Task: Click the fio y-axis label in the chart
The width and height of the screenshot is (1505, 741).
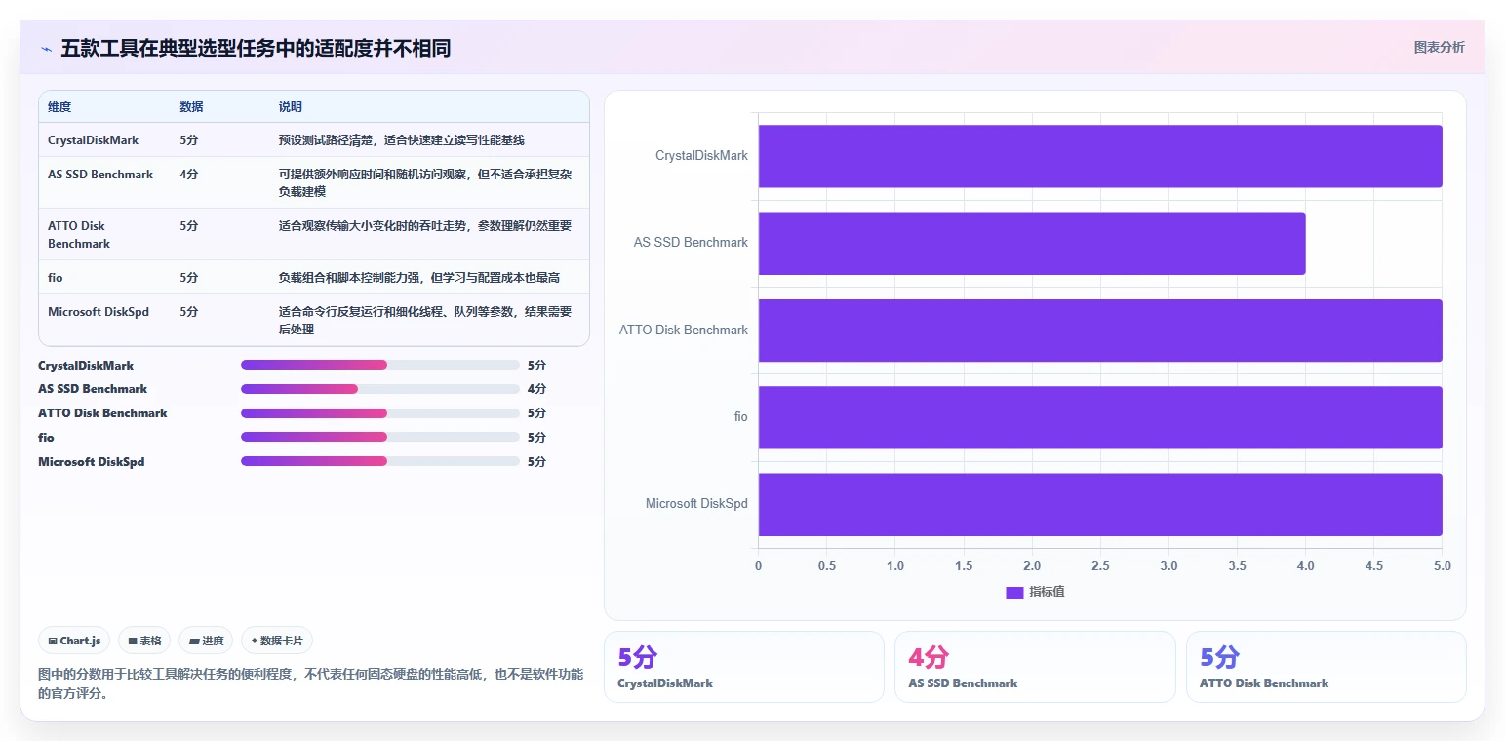Action: [741, 416]
